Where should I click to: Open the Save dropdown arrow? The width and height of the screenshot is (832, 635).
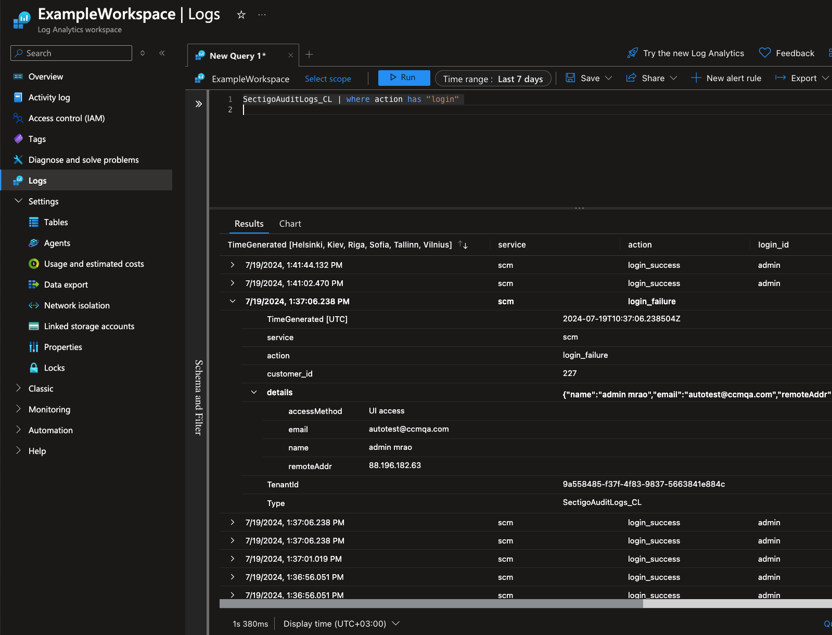point(608,78)
